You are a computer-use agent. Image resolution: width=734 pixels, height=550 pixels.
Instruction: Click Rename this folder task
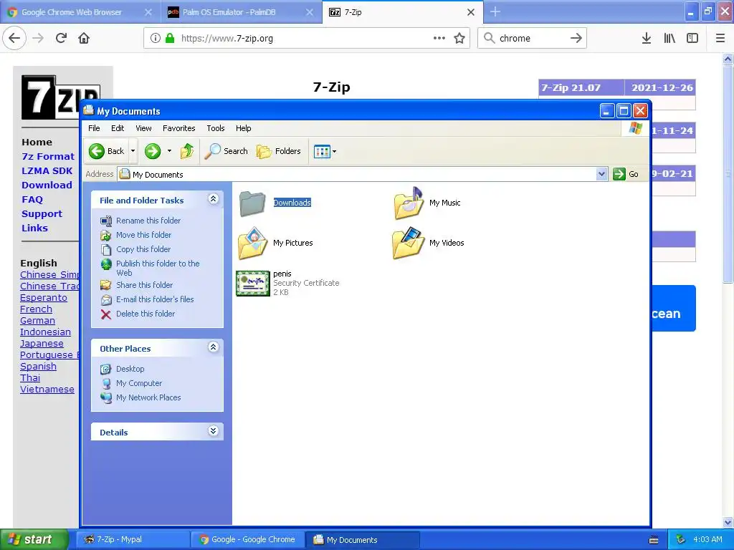coord(148,221)
